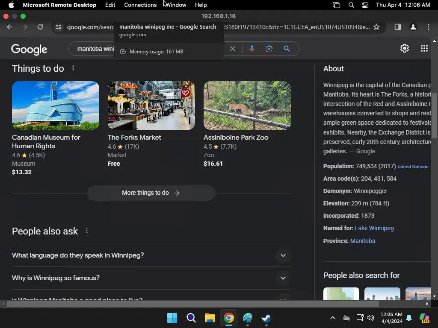438x328 pixels.
Task: Show hidden tray icons chevron
Action: (x=333, y=318)
